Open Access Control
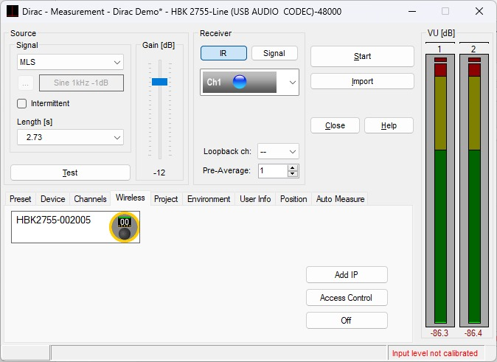 point(347,298)
